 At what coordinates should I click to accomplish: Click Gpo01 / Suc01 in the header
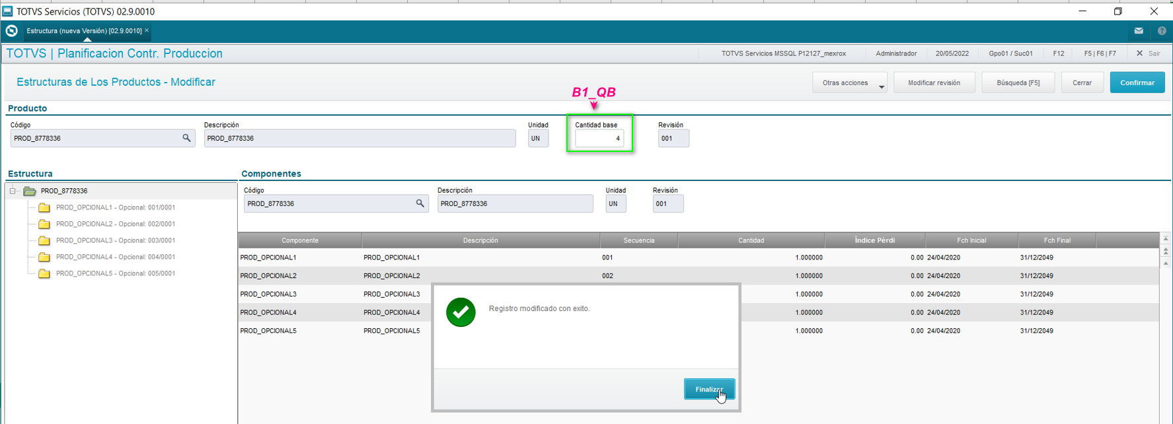click(x=1010, y=53)
